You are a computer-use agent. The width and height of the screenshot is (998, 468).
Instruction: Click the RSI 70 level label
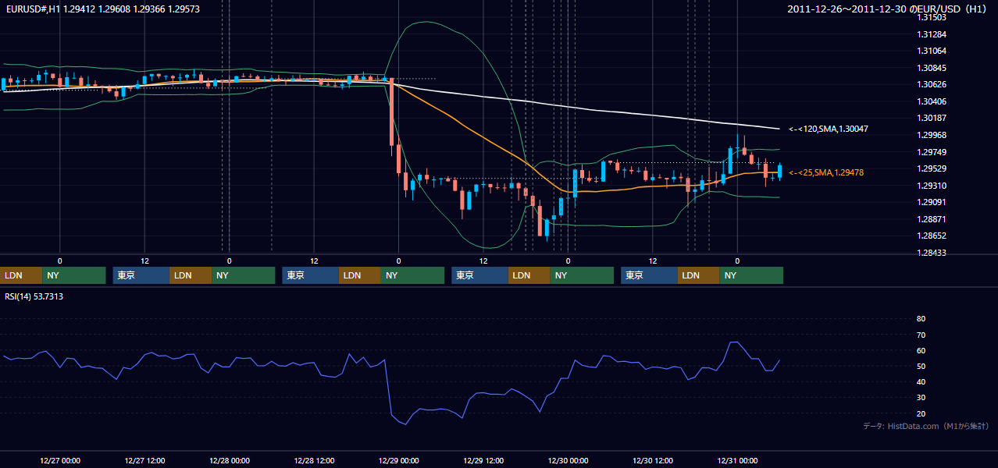point(921,335)
